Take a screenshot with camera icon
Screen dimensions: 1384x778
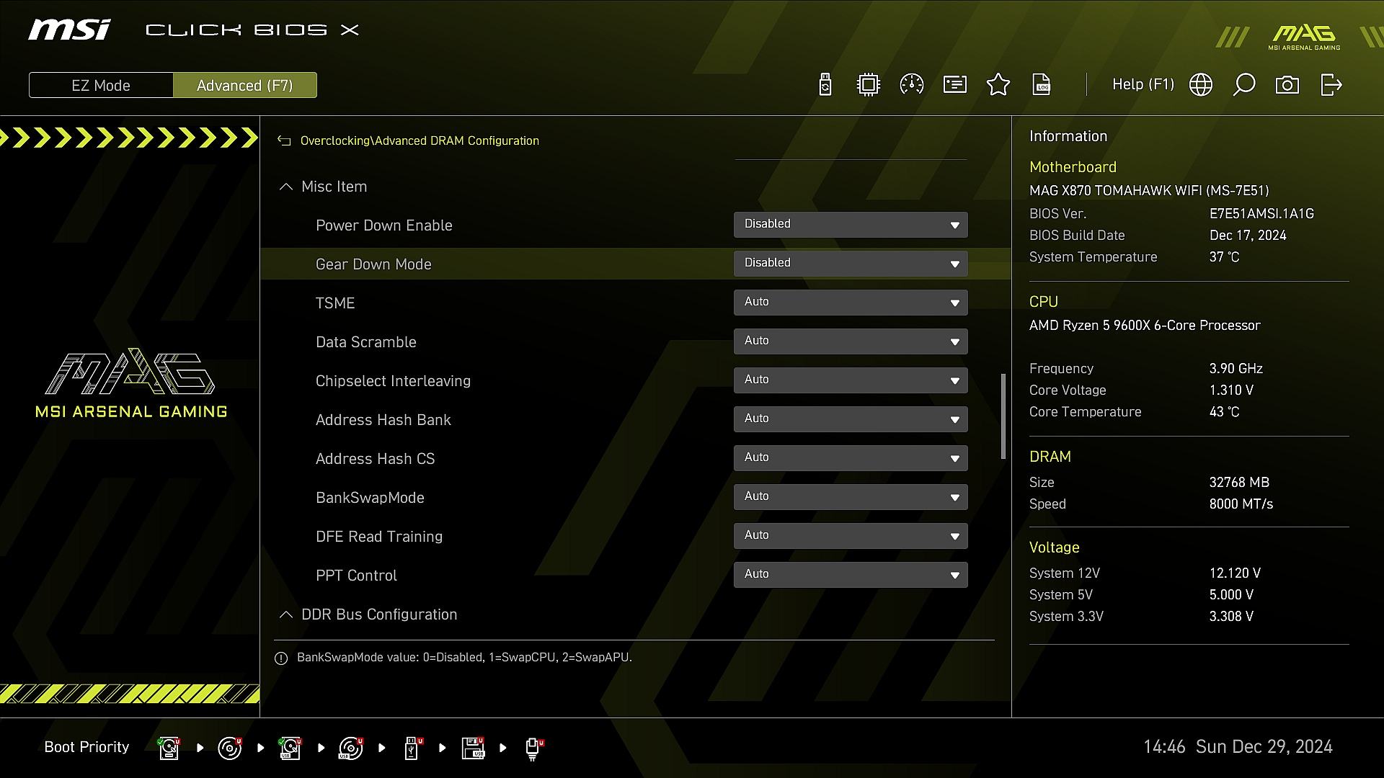point(1287,85)
